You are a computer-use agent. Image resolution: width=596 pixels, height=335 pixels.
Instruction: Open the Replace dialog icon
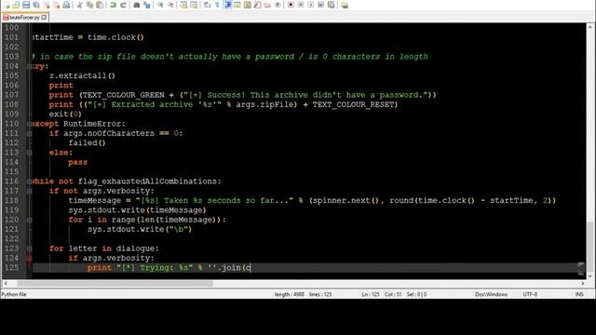point(147,5)
